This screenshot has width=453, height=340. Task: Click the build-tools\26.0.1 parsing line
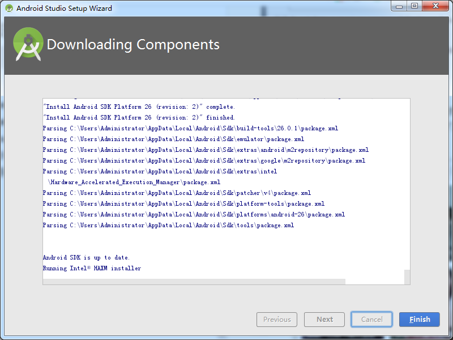pyautogui.click(x=190, y=129)
